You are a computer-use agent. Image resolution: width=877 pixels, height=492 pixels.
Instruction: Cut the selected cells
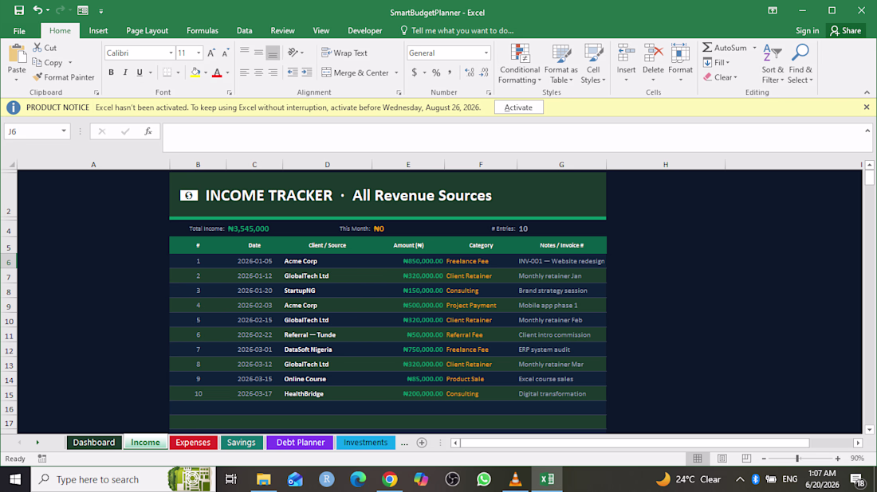pyautogui.click(x=45, y=48)
